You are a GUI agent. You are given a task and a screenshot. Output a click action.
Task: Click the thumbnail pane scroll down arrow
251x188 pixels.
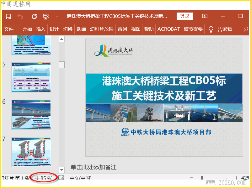[x=61, y=170]
